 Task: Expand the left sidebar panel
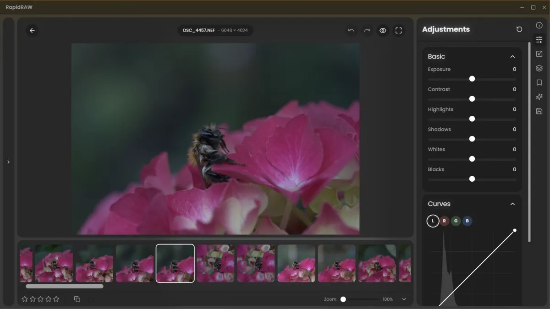point(8,162)
